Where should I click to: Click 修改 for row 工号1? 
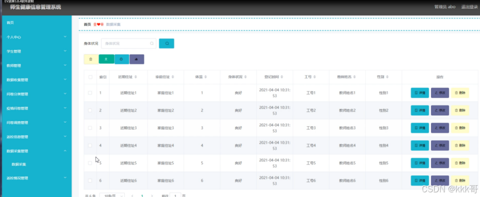(x=440, y=93)
